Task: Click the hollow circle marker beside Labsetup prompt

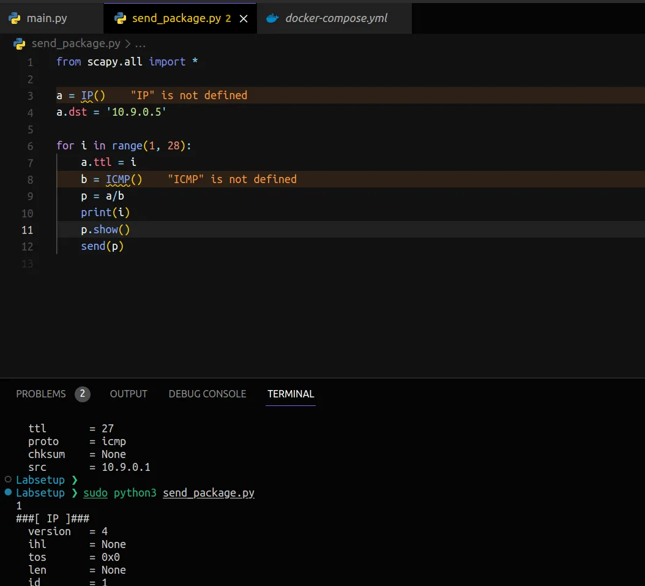Action: pyautogui.click(x=8, y=479)
